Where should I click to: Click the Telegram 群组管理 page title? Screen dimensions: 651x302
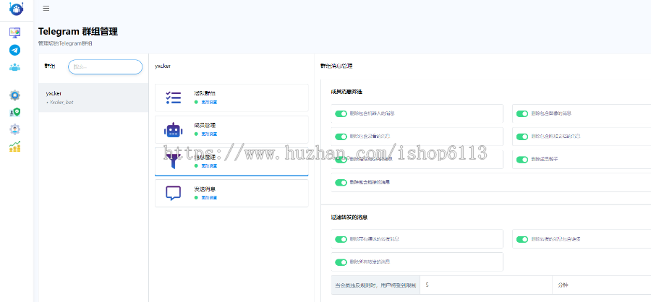[78, 32]
